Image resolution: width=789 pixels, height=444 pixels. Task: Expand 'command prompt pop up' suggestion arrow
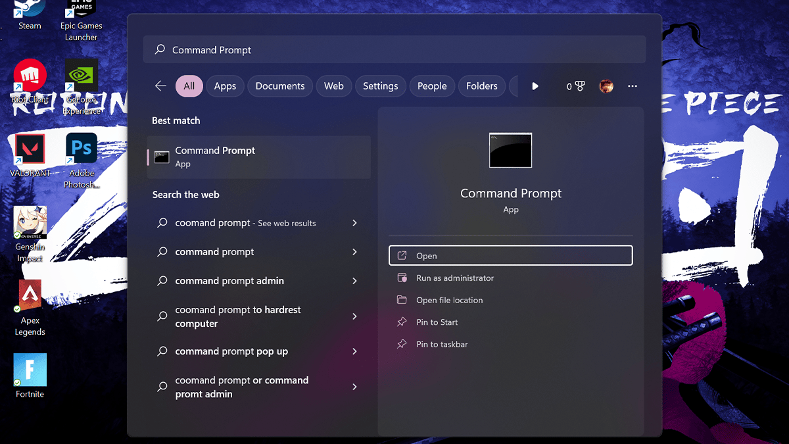click(x=354, y=352)
